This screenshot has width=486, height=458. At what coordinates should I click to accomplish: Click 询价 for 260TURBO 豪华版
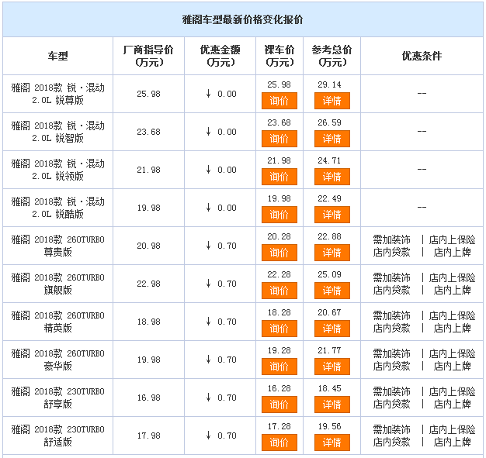(x=279, y=367)
